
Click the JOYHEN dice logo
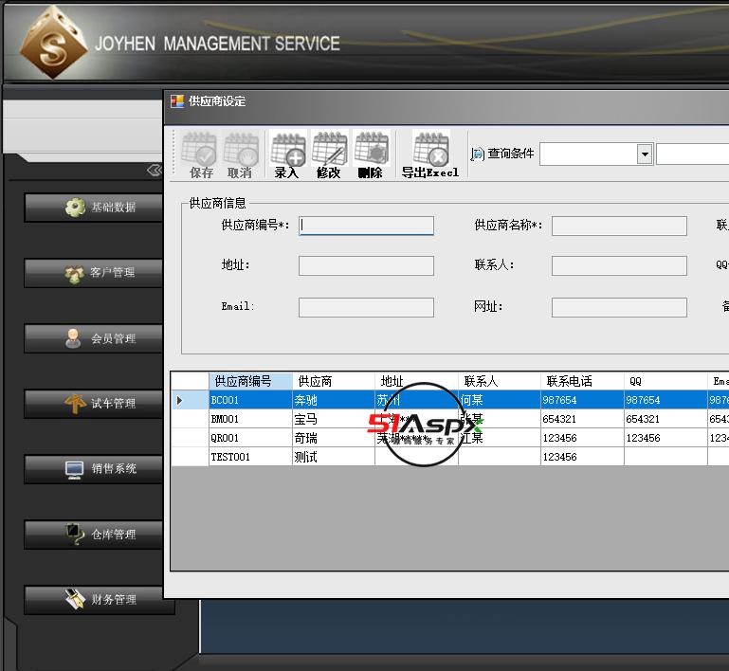[x=54, y=45]
